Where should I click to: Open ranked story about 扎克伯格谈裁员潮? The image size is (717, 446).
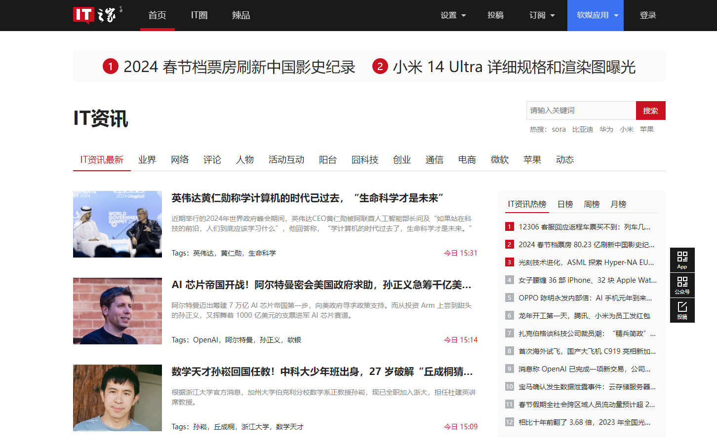587,334
